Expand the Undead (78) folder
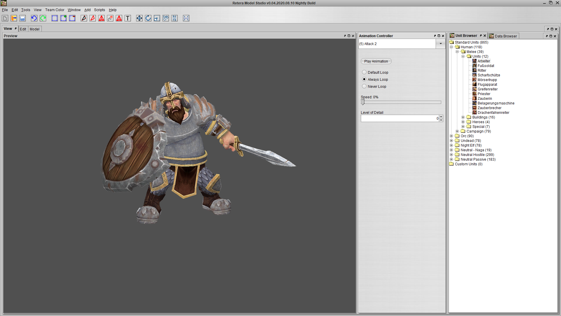This screenshot has width=561, height=316. (451, 141)
